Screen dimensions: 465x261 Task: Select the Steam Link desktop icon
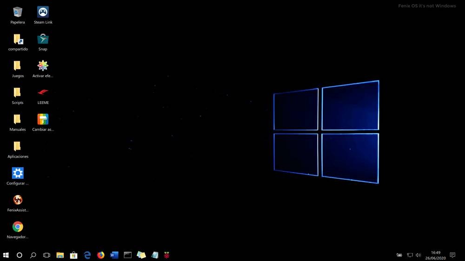(43, 12)
